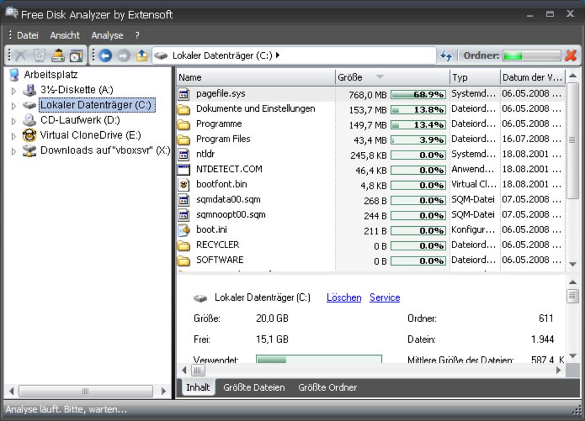Expand the 3½-Diskette (A:) tree node
The width and height of the screenshot is (585, 421).
click(x=13, y=90)
